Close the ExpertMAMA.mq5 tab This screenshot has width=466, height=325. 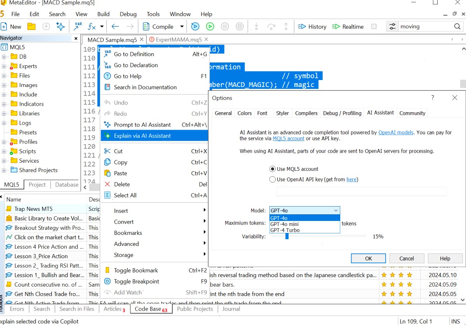[x=206, y=40]
